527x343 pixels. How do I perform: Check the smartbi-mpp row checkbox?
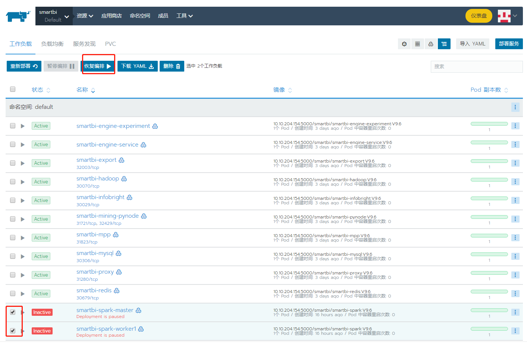(13, 237)
